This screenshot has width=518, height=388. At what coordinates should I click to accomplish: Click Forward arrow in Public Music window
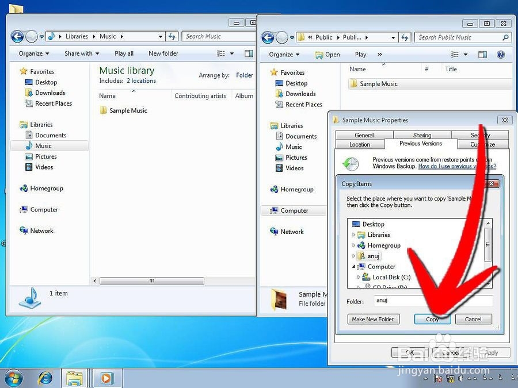tap(282, 37)
